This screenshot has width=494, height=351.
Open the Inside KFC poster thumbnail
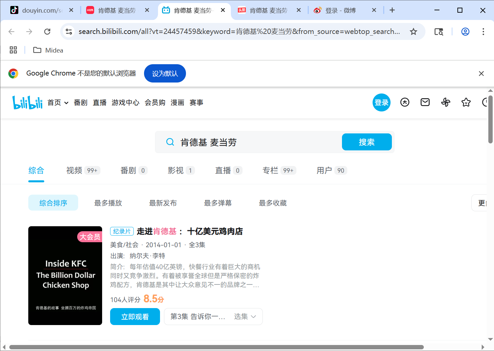coord(65,275)
